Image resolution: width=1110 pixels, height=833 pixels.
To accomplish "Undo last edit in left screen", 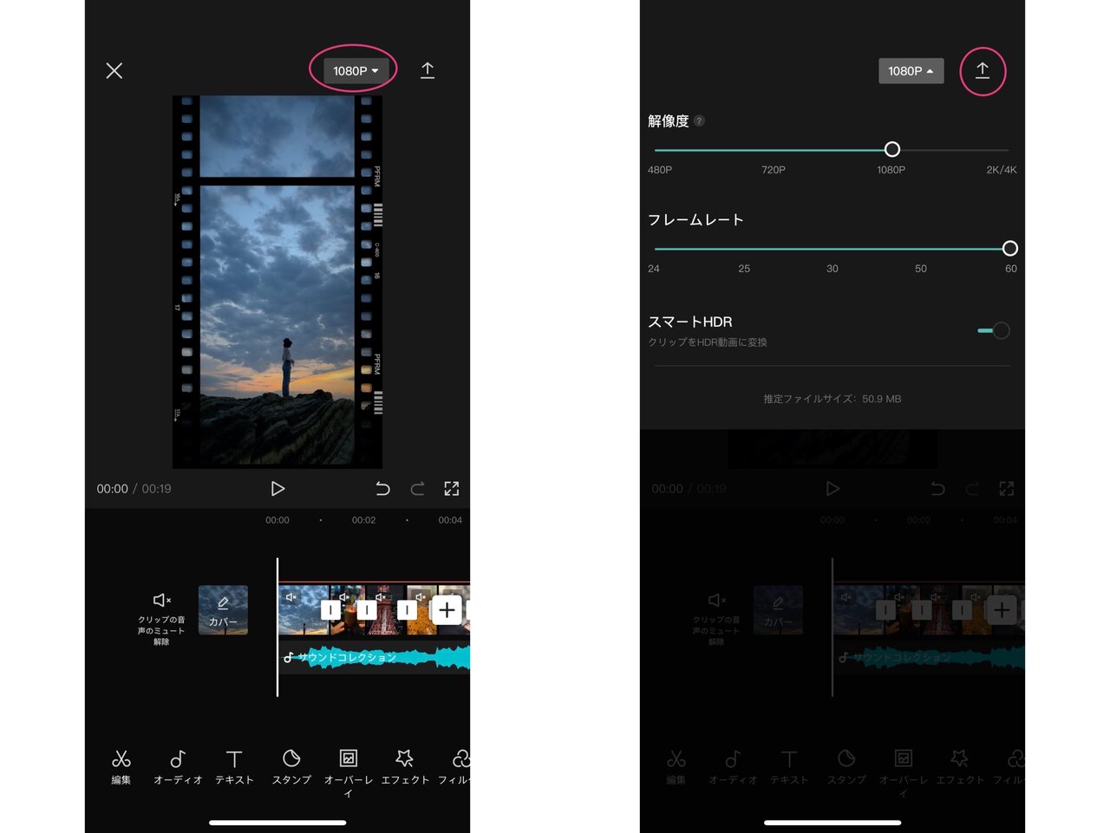I will [x=382, y=489].
